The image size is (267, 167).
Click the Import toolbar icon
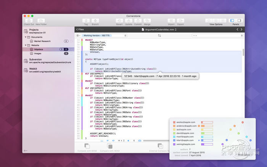pyautogui.click(x=171, y=20)
